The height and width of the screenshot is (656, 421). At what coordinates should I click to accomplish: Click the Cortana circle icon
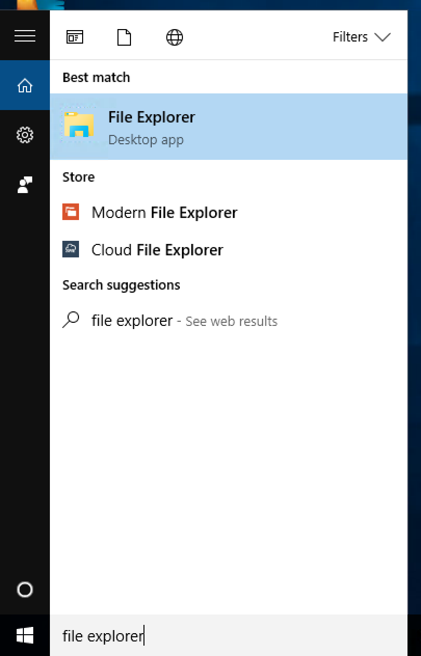click(x=25, y=590)
